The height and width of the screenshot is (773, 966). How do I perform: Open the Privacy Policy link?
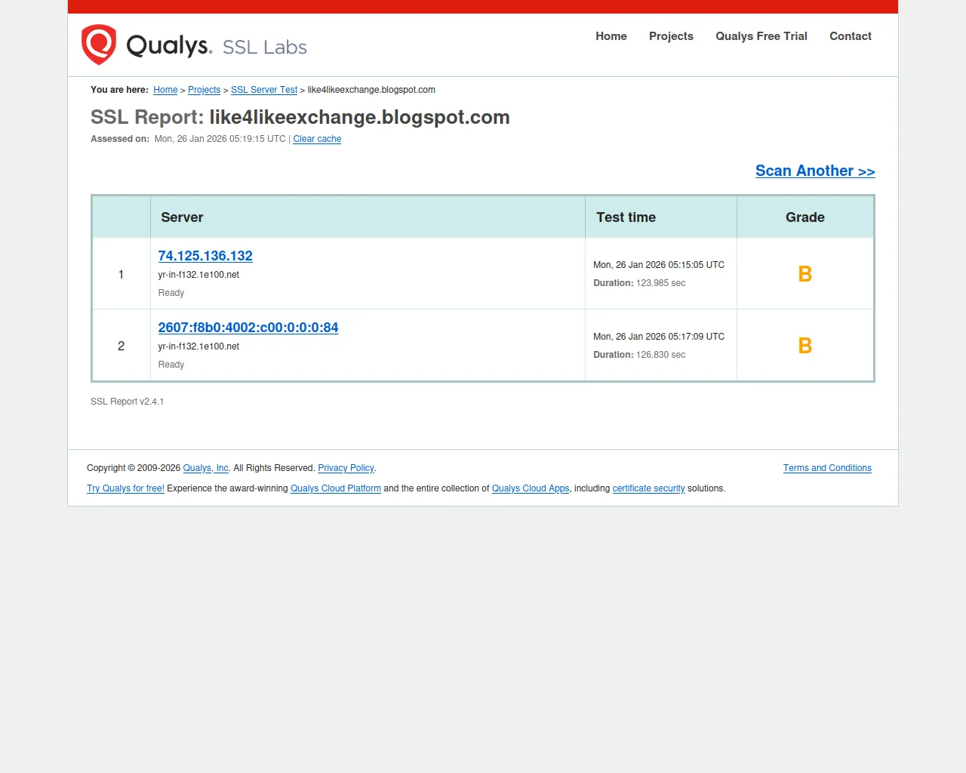(346, 468)
